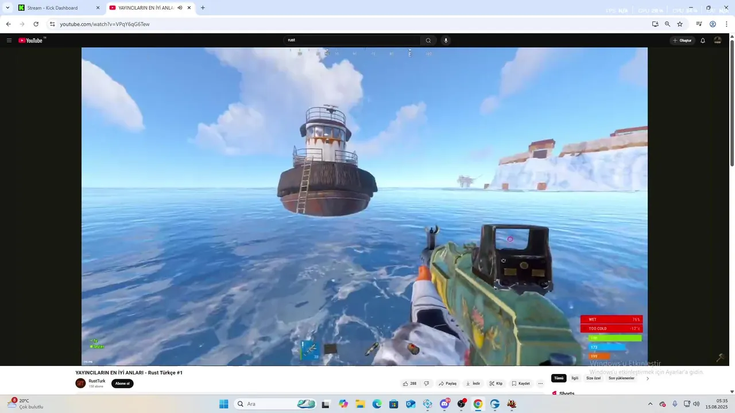Go to the YouTube home logo

[x=32, y=40]
